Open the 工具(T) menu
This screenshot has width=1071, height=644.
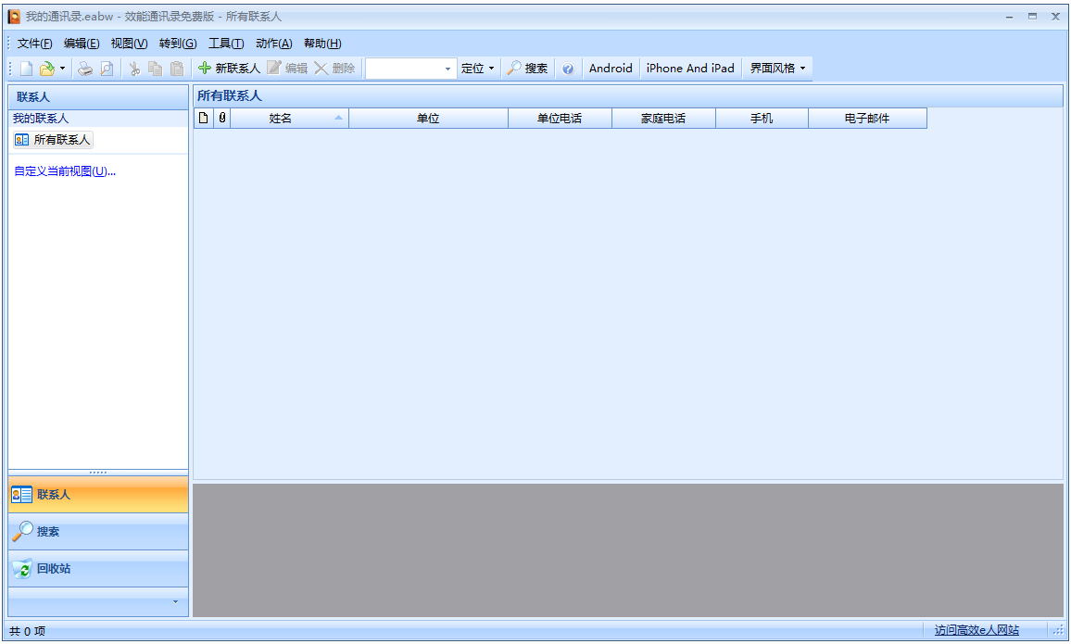point(226,44)
